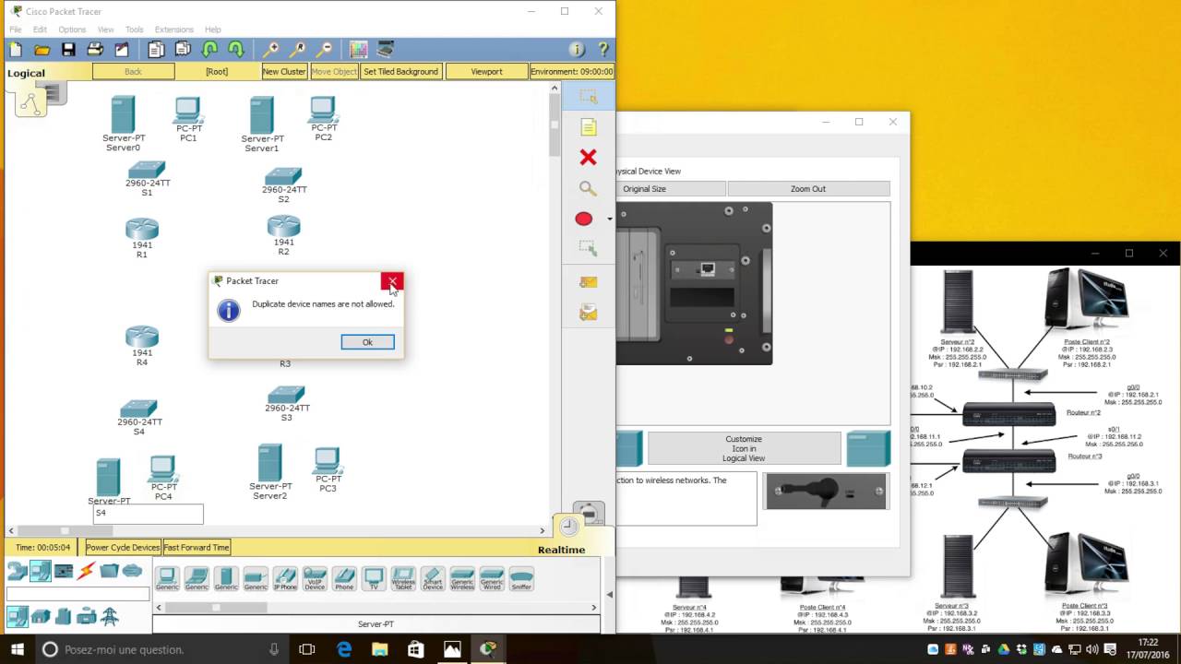This screenshot has height=664, width=1181.
Task: Open the File menu
Action: coord(16,30)
